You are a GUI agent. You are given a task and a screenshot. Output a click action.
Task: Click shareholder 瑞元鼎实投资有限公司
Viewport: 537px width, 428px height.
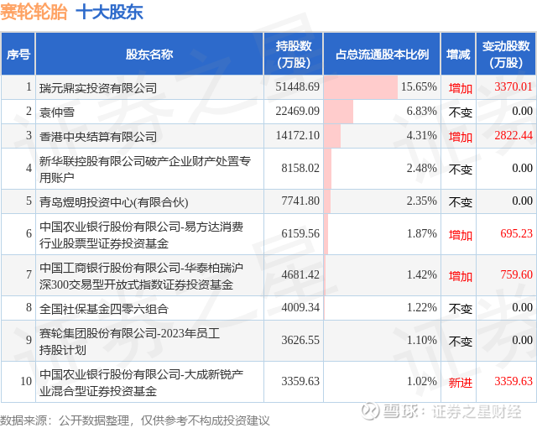(x=98, y=88)
